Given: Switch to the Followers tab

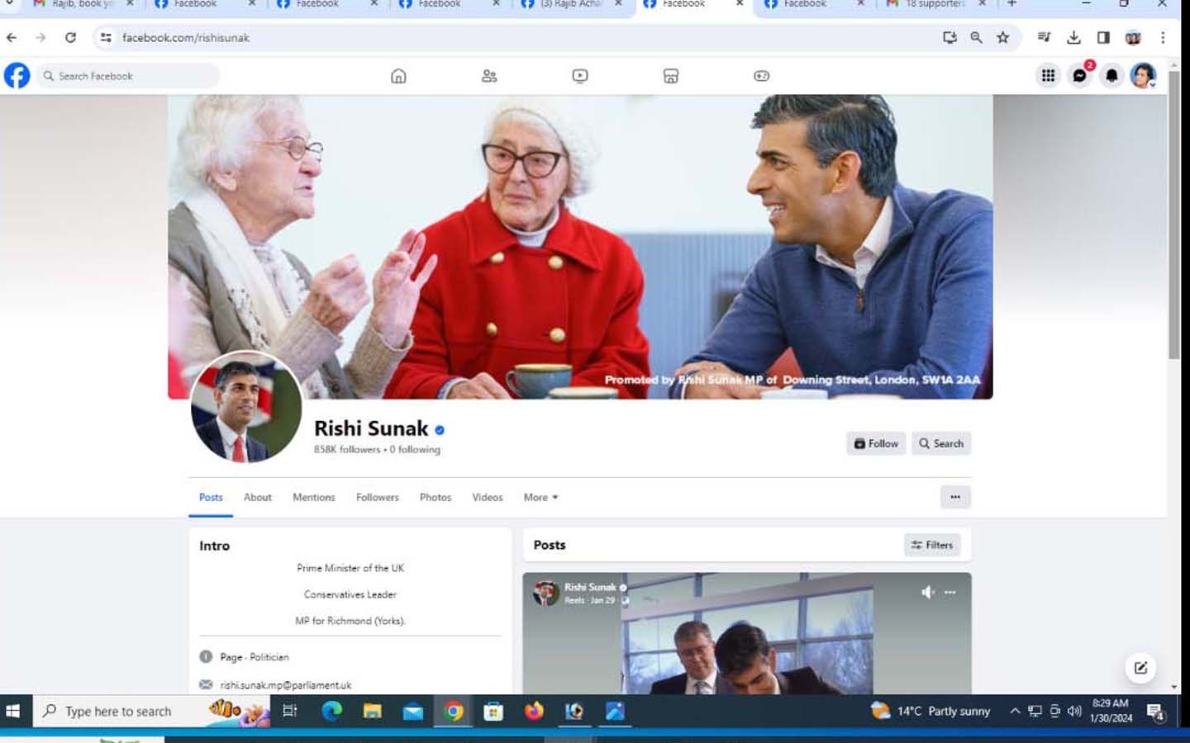Looking at the screenshot, I should pyautogui.click(x=378, y=497).
